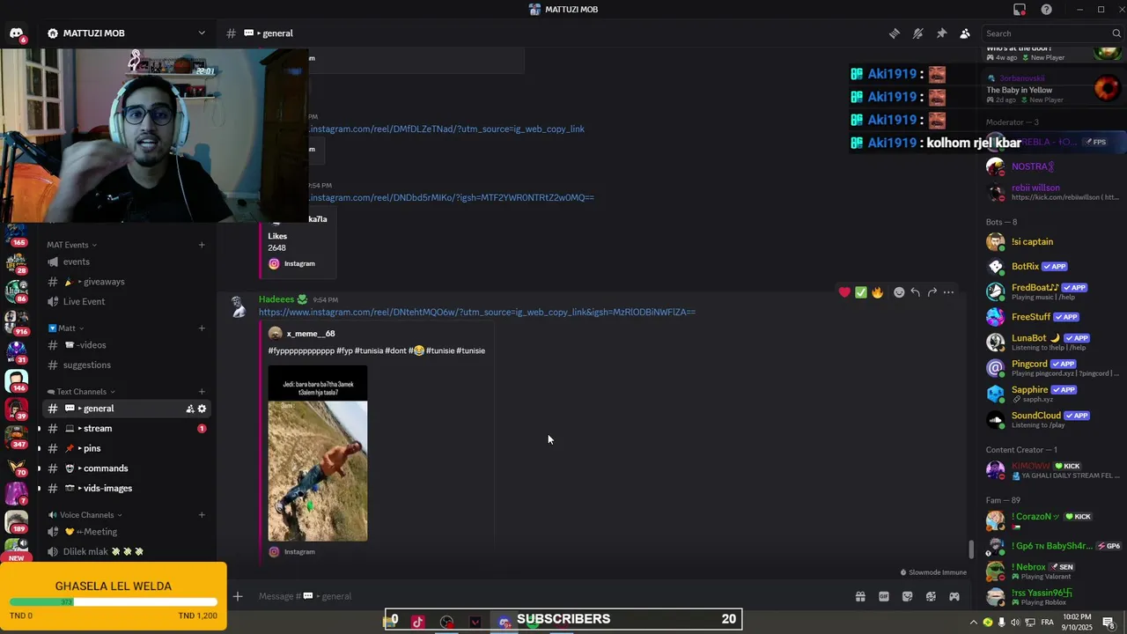Image resolution: width=1127 pixels, height=634 pixels.
Task: Open pinned messages pin icon
Action: click(x=941, y=33)
